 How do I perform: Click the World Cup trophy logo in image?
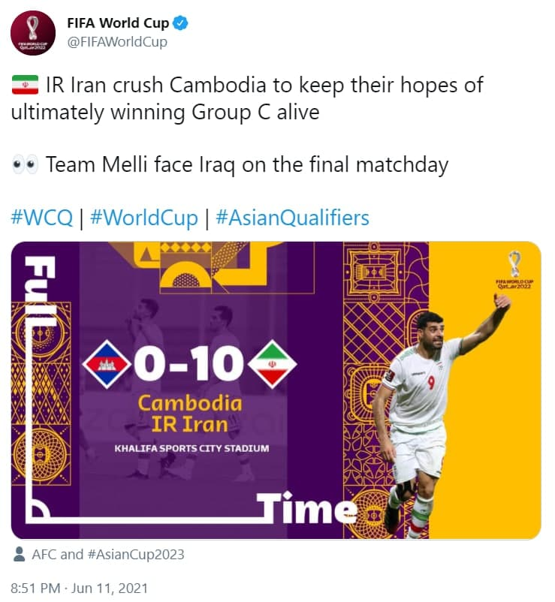click(x=514, y=269)
